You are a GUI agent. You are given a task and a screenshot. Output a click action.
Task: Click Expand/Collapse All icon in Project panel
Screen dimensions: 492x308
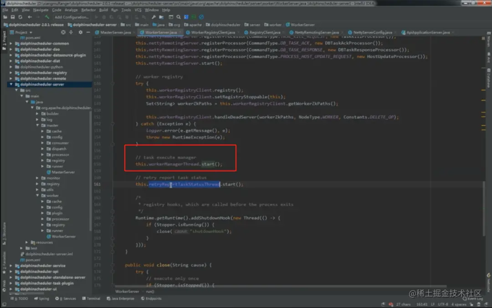coord(71,32)
